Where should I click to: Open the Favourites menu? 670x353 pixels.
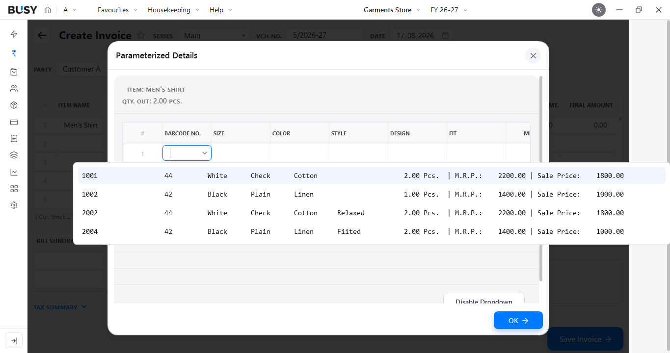[117, 10]
